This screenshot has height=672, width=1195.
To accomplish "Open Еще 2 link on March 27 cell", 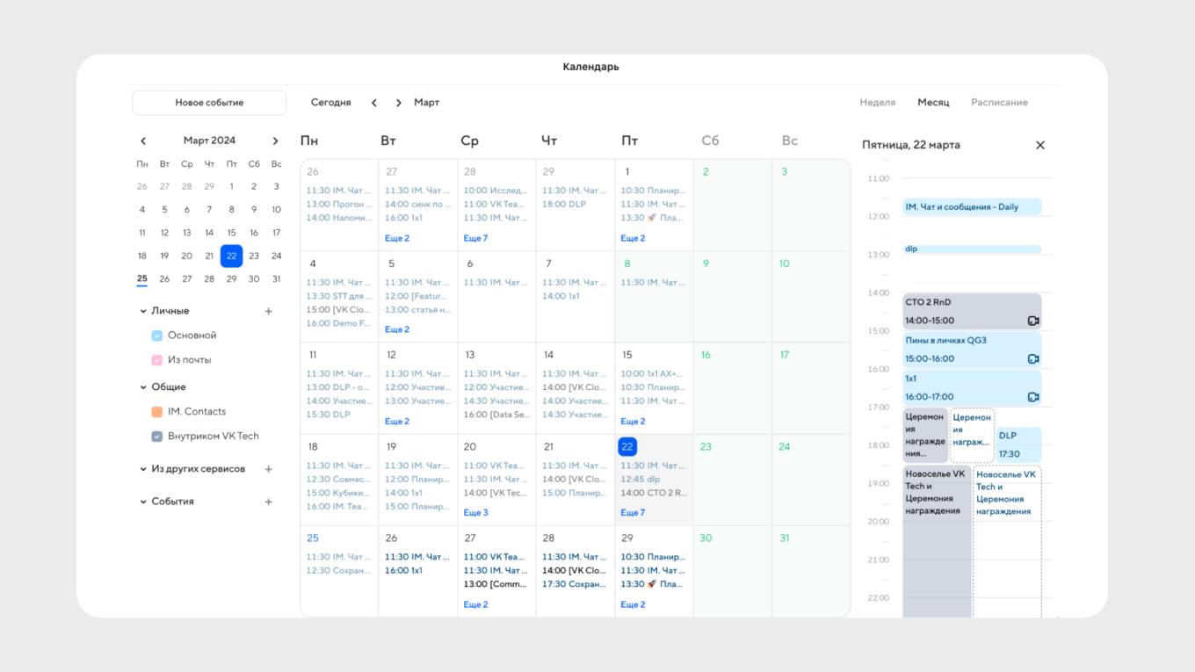I will coord(475,604).
